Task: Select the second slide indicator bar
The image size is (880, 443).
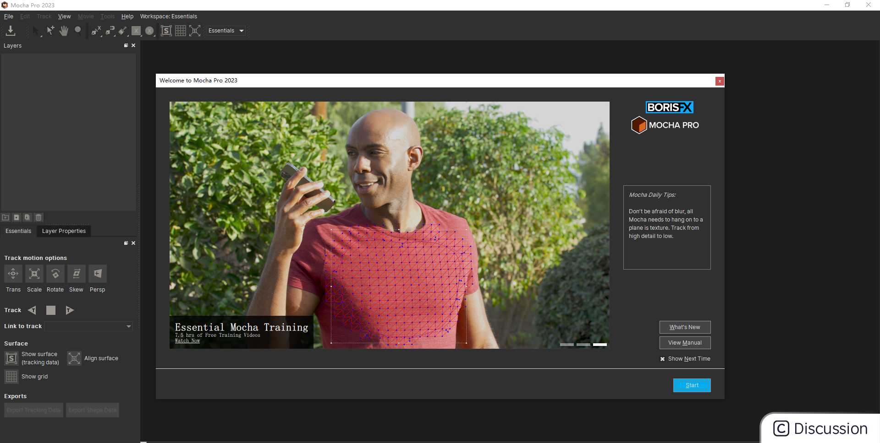Action: click(x=583, y=345)
